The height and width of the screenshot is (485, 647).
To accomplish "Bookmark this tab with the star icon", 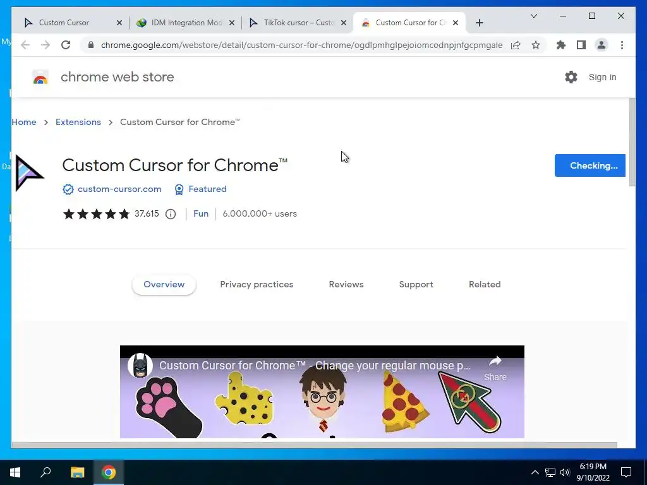I will [536, 45].
